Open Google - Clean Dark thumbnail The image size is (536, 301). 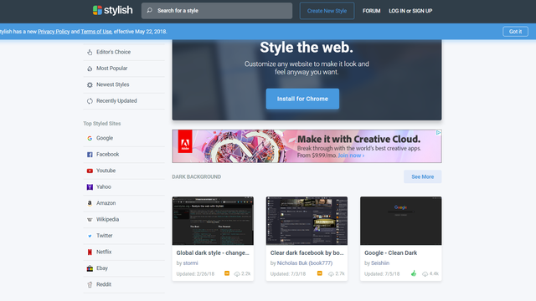tap(400, 221)
